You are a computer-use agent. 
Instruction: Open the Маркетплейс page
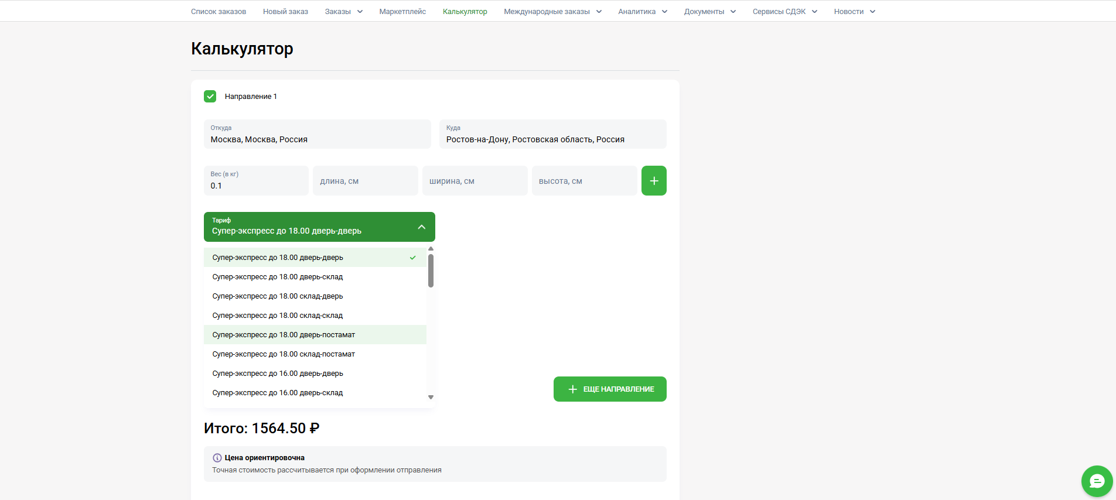click(402, 12)
